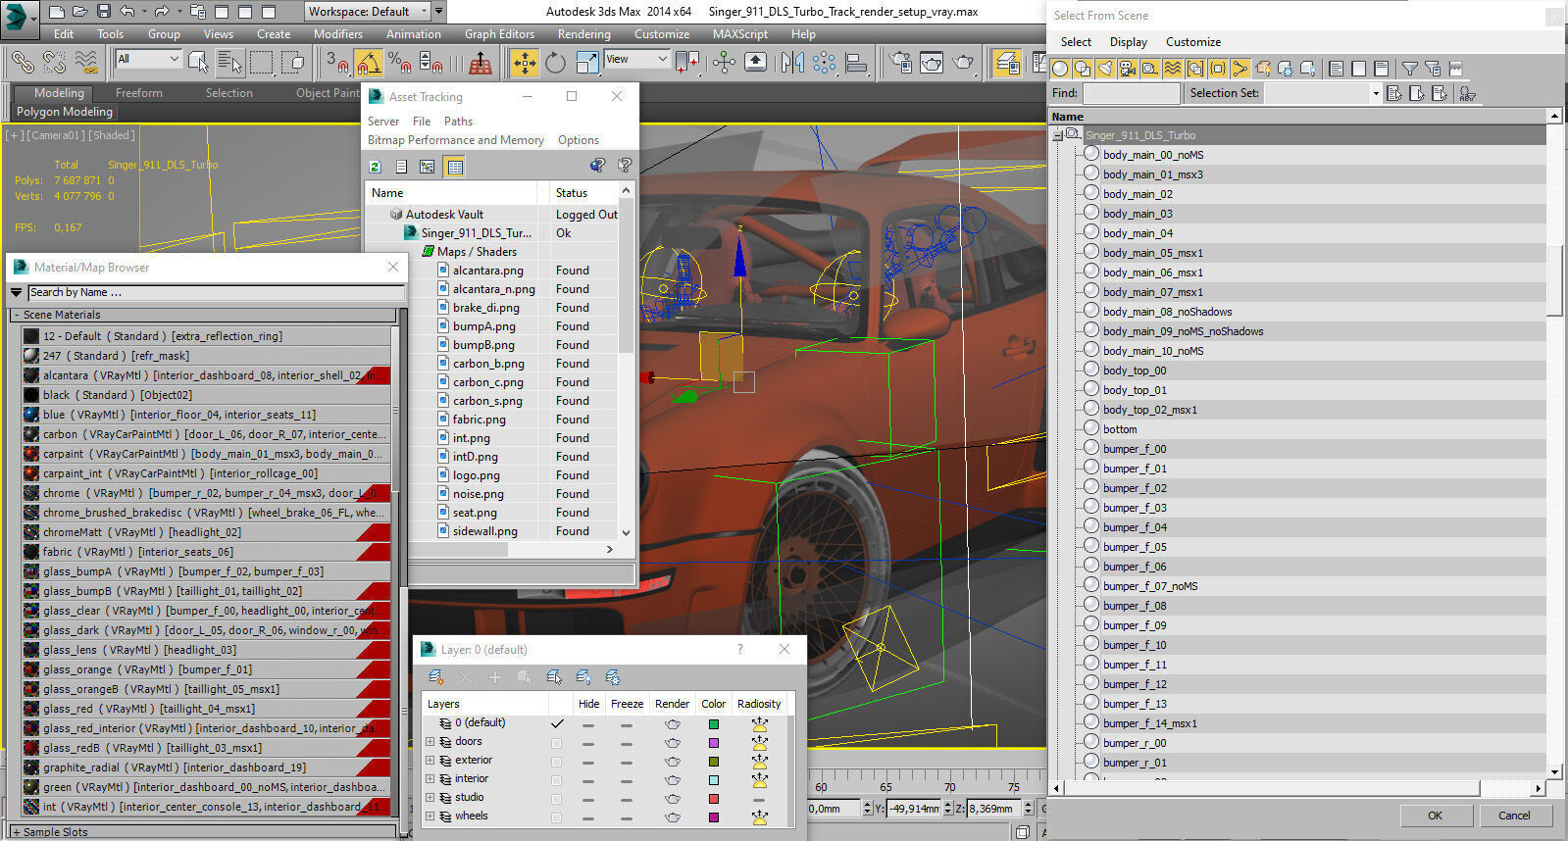Screen dimensions: 1568x841
Task: Open the View reference coordinate dropdown
Action: [x=636, y=59]
